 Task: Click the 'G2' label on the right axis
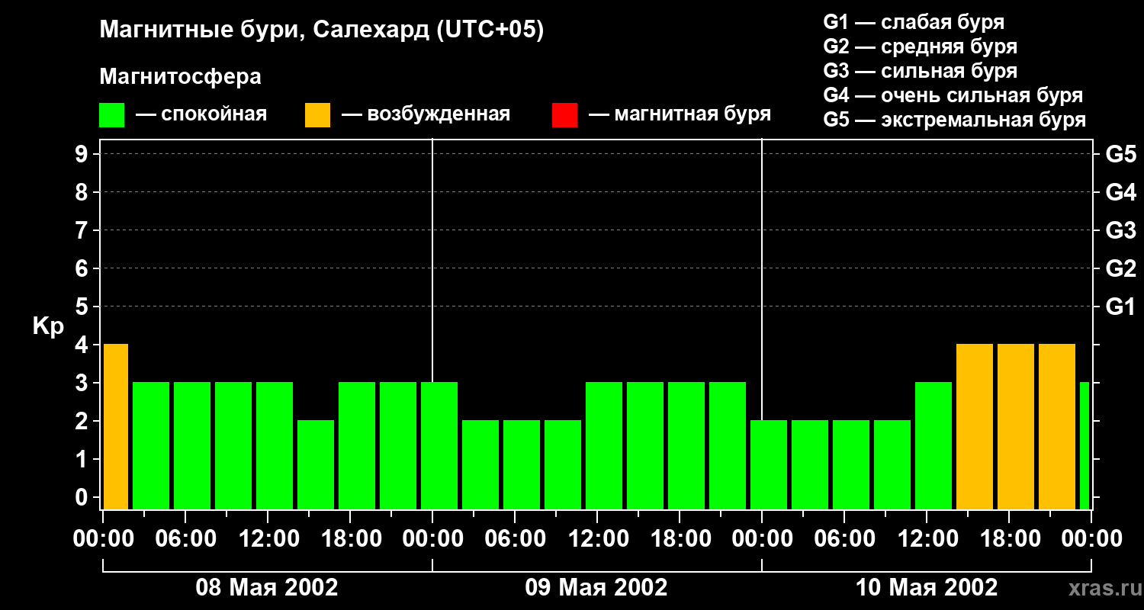tap(1120, 269)
